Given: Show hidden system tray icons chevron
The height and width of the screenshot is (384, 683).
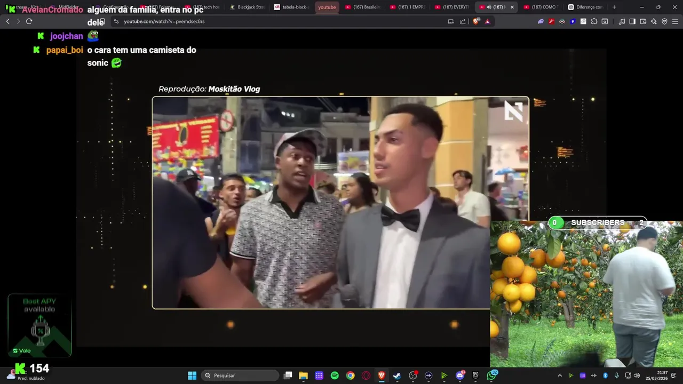Looking at the screenshot, I should pos(560,375).
